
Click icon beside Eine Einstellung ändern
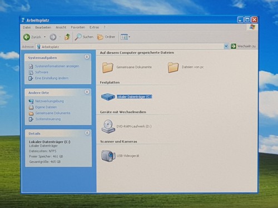pos(31,78)
